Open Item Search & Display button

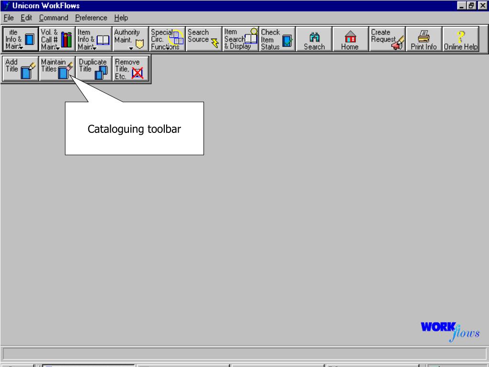pos(241,39)
